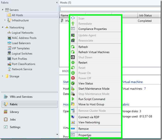Collapse the Servers tree node
The height and width of the screenshot is (140, 162).
point(2,10)
